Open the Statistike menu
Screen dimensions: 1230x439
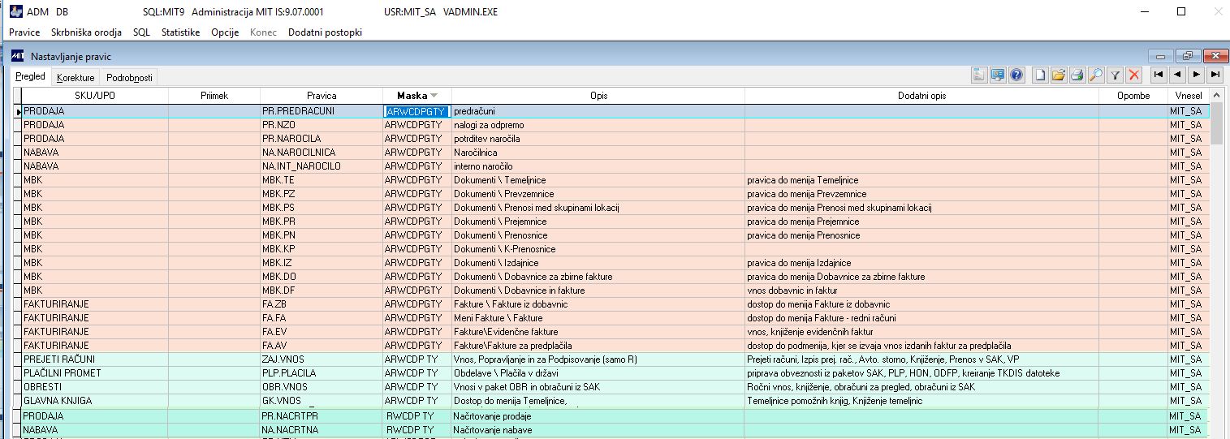coord(180,32)
